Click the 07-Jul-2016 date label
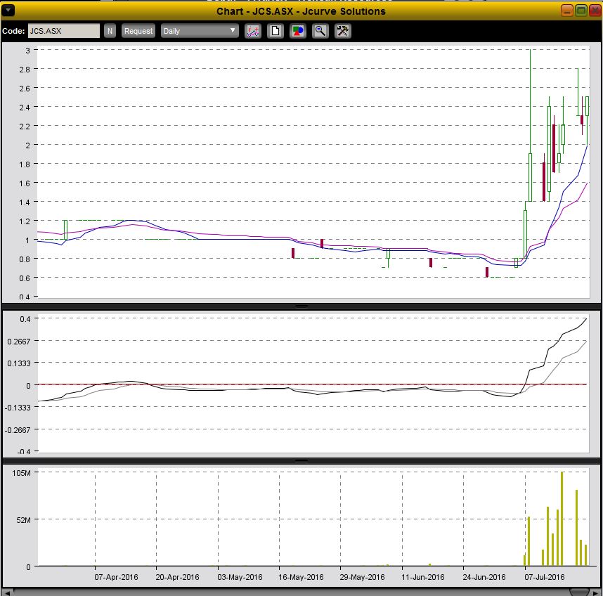 545,577
